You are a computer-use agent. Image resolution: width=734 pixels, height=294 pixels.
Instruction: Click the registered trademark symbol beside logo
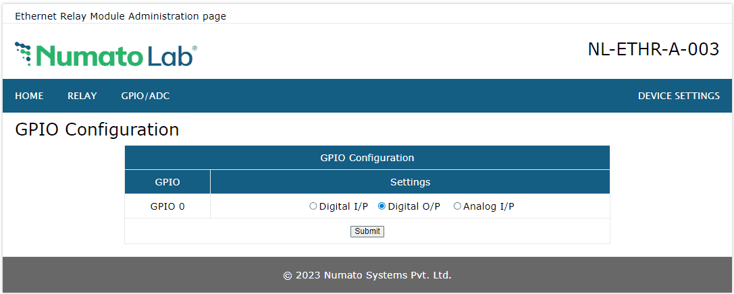195,49
